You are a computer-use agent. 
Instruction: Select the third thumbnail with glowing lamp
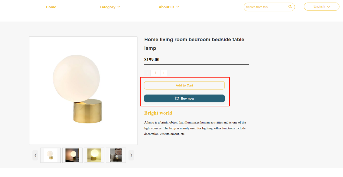94,155
